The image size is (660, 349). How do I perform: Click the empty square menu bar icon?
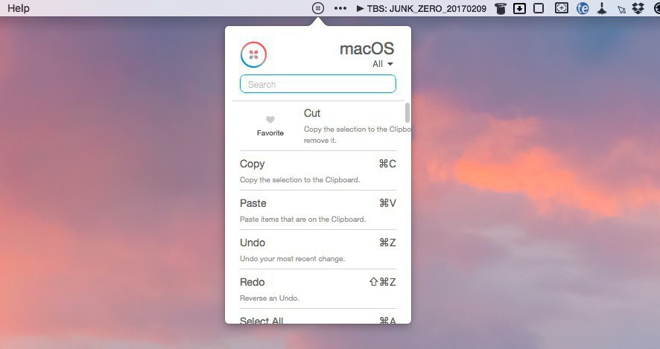coord(539,8)
